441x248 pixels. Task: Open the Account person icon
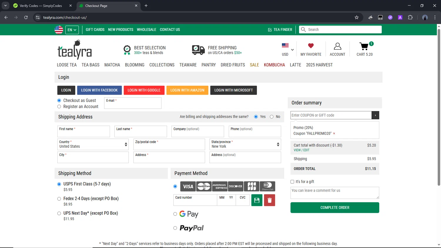pyautogui.click(x=338, y=46)
